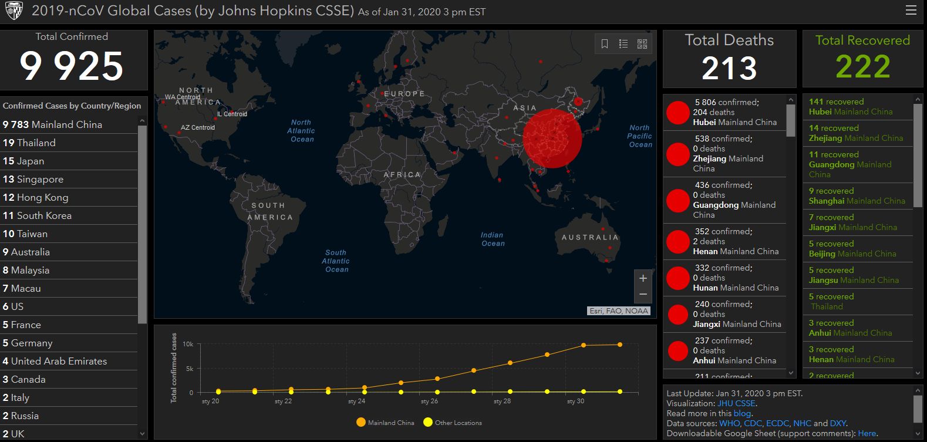Zoom out of the map

(643, 295)
